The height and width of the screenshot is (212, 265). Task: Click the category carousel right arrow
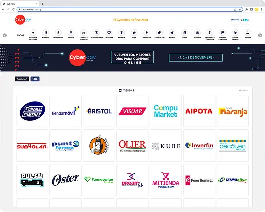pos(260,35)
